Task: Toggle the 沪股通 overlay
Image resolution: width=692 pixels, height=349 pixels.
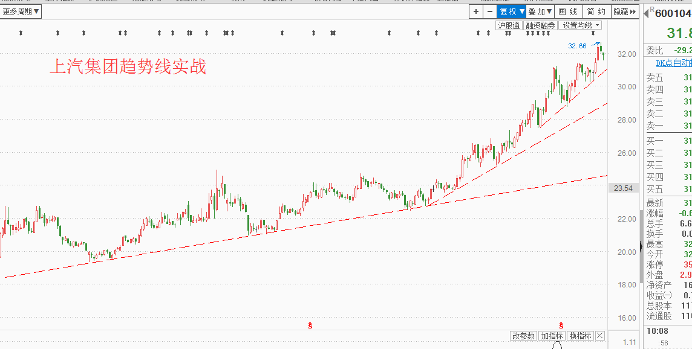Action: (x=509, y=25)
